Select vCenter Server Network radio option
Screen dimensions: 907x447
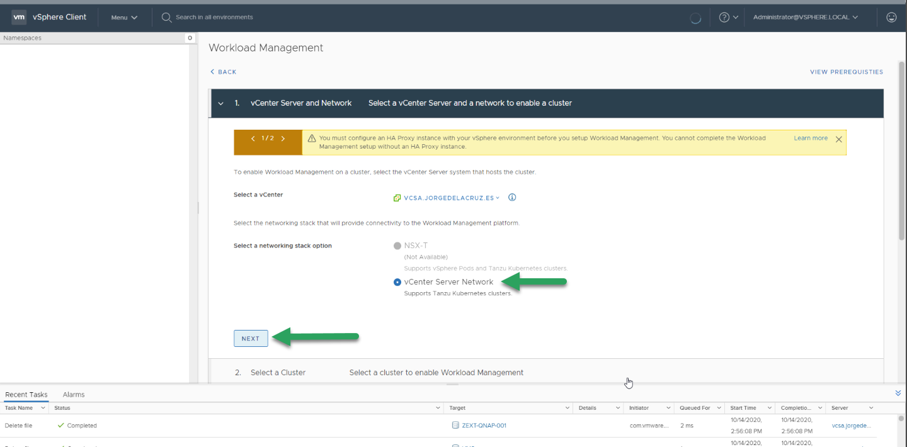(397, 282)
